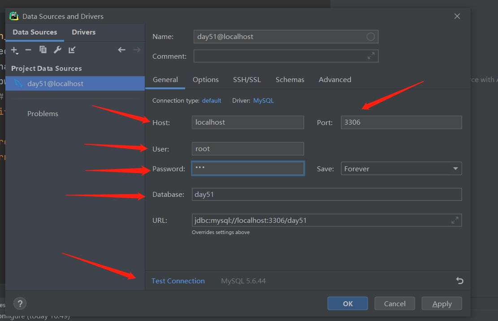Click the User field containing root
Screen dimensions: 498x321
click(x=248, y=148)
